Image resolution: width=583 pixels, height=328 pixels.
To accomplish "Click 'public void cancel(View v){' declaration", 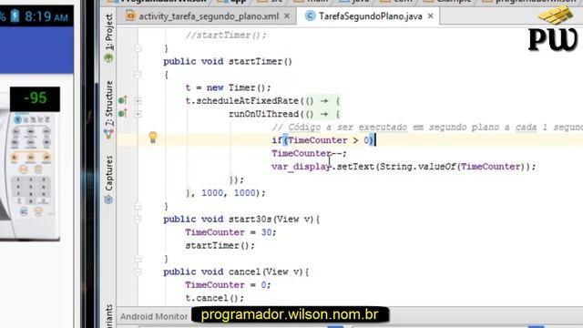I will [236, 272].
